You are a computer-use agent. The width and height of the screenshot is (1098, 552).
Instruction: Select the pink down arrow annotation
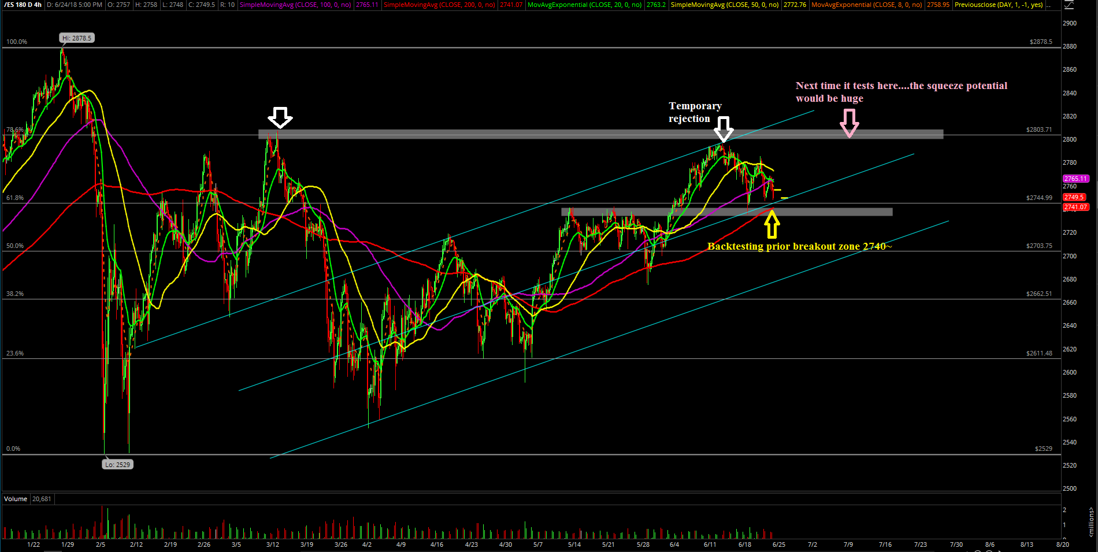tap(849, 123)
